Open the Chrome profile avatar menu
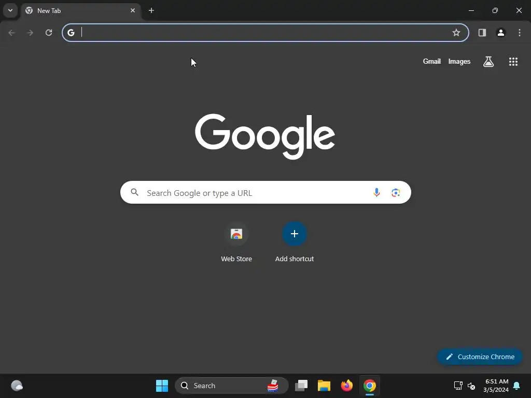531x398 pixels. 501,33
